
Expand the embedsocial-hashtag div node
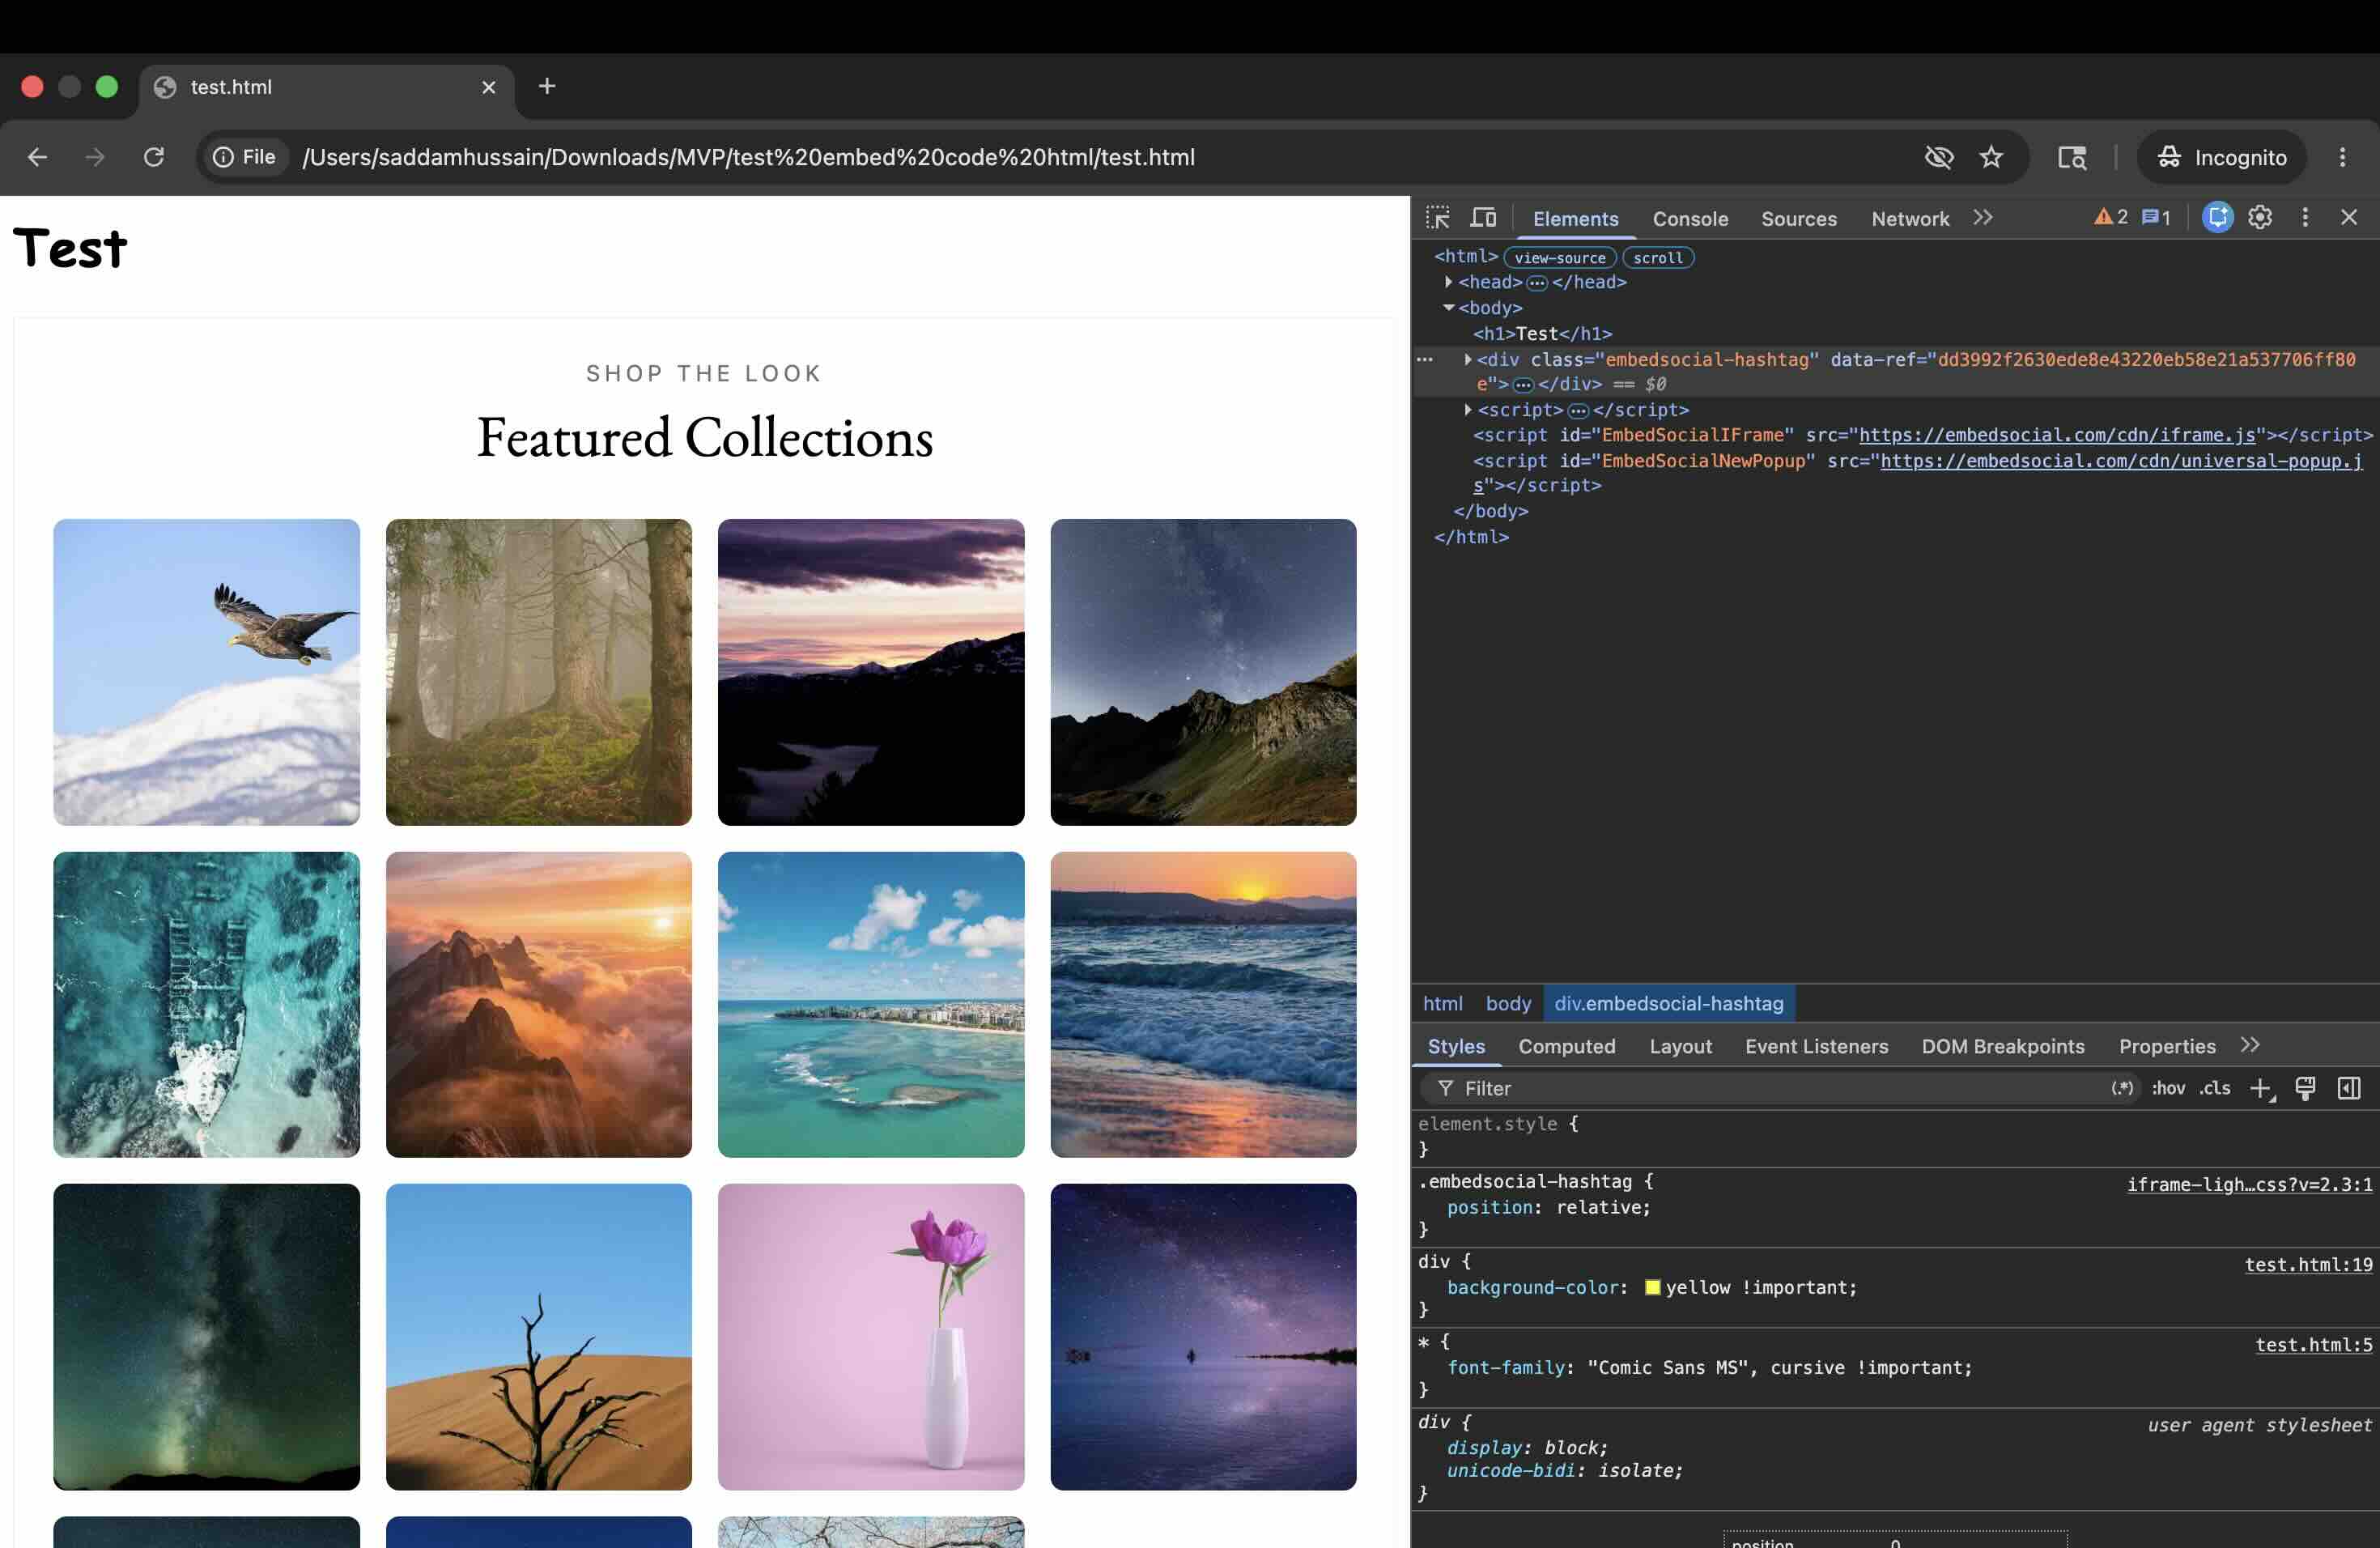1467,359
